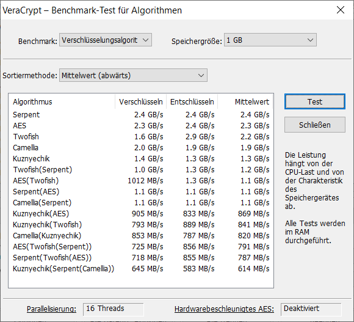Screen dimensions: 354x322
Task: Click the 791 MB/s mean value
Action: [253, 246]
